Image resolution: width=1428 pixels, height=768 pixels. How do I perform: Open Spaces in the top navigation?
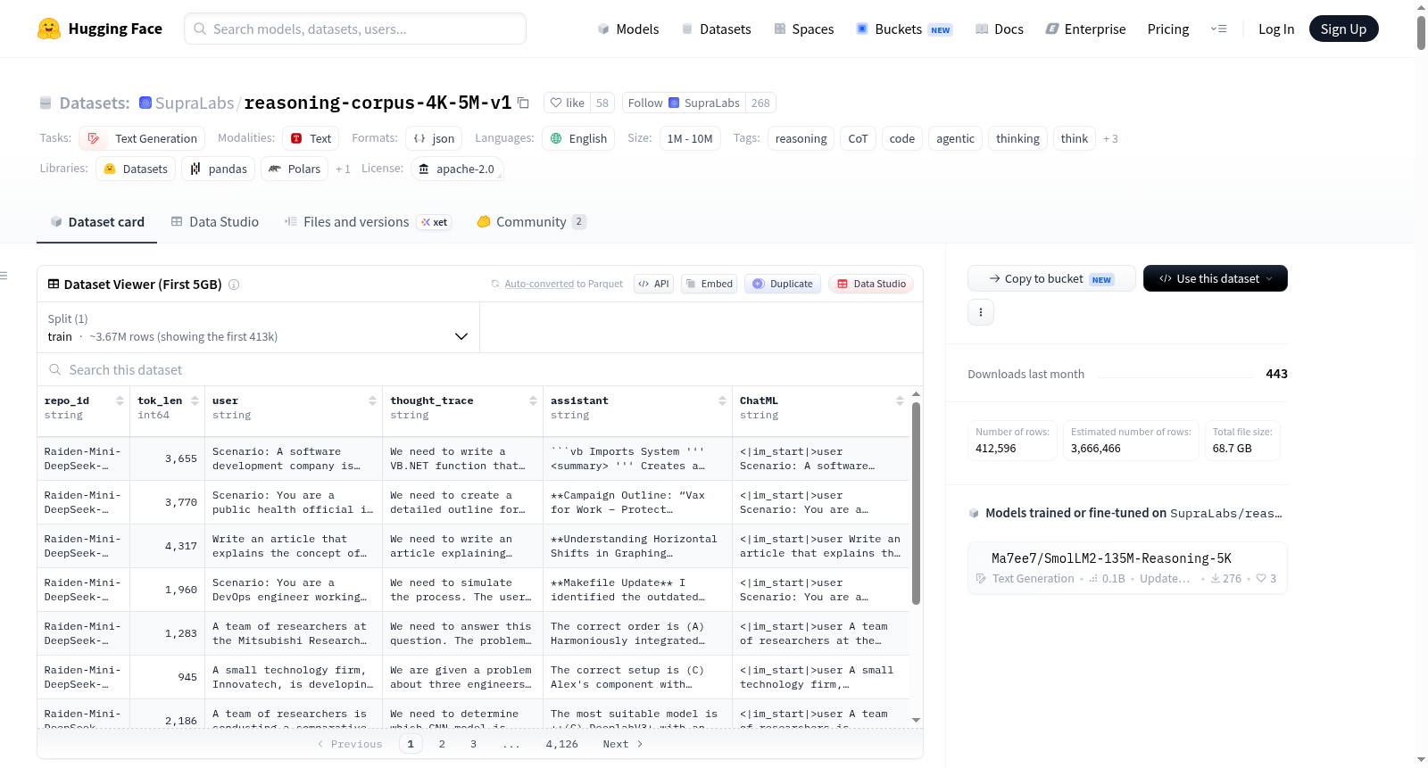point(803,29)
